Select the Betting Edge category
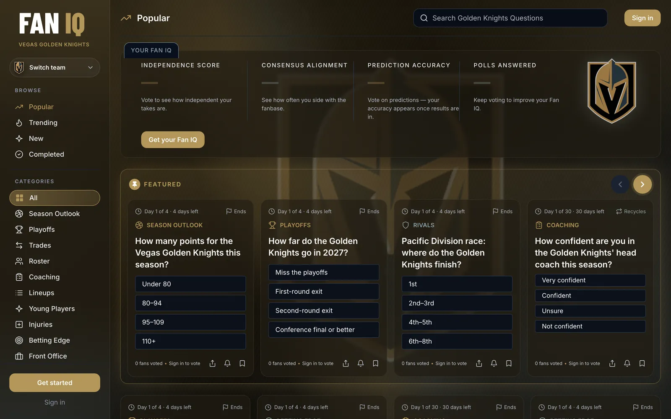 [x=55, y=340]
